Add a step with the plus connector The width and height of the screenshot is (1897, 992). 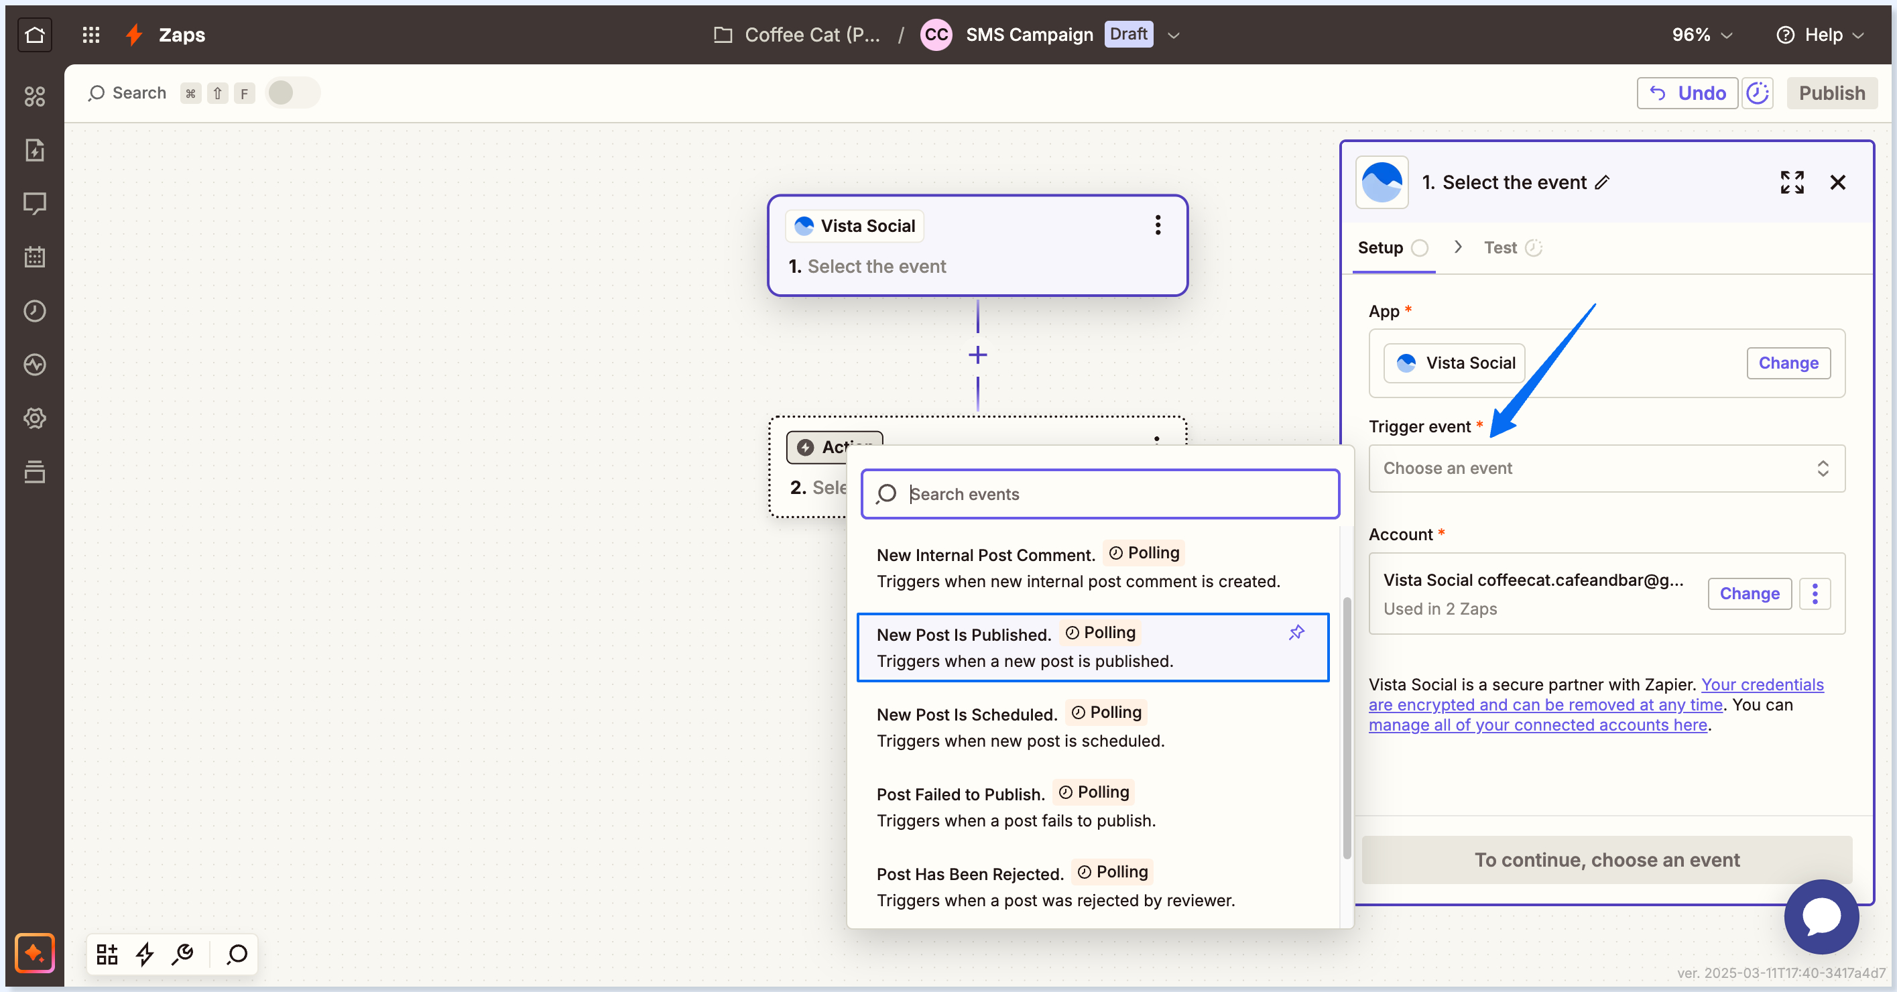point(978,355)
